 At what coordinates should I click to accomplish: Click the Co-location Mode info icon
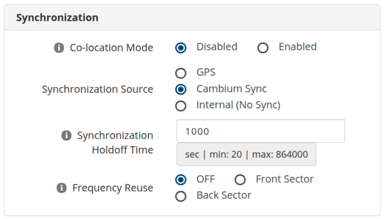[59, 48]
